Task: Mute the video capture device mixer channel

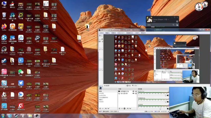Action: click(x=168, y=102)
